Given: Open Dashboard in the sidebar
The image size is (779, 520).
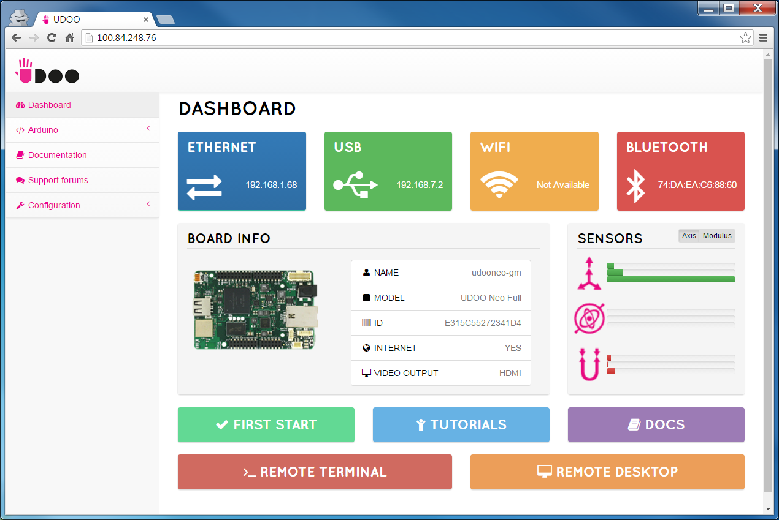Looking at the screenshot, I should point(82,105).
